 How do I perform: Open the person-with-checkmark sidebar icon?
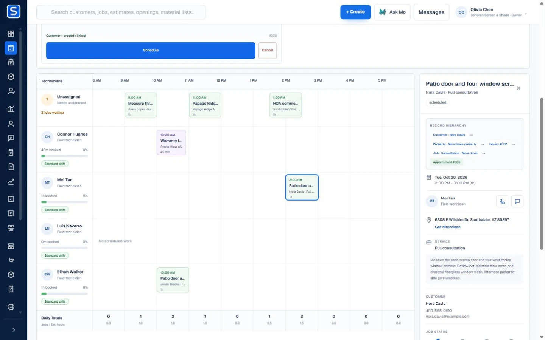(11, 91)
